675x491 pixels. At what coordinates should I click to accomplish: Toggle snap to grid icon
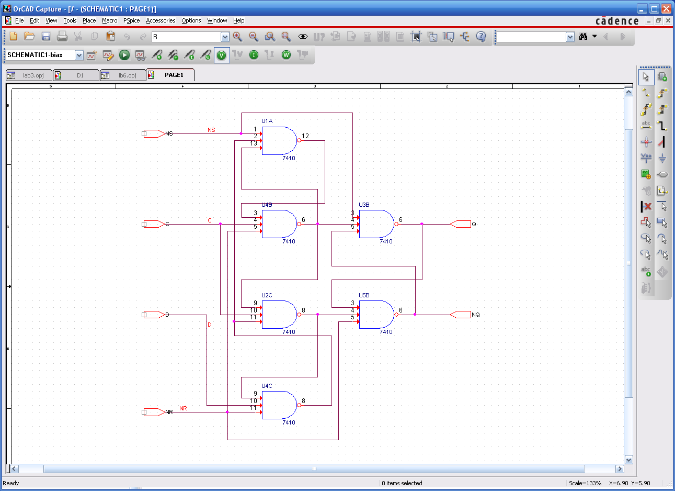point(416,36)
